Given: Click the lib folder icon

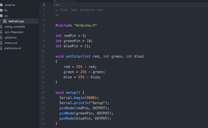Looking at the screenshot, I should click(x=1, y=10).
